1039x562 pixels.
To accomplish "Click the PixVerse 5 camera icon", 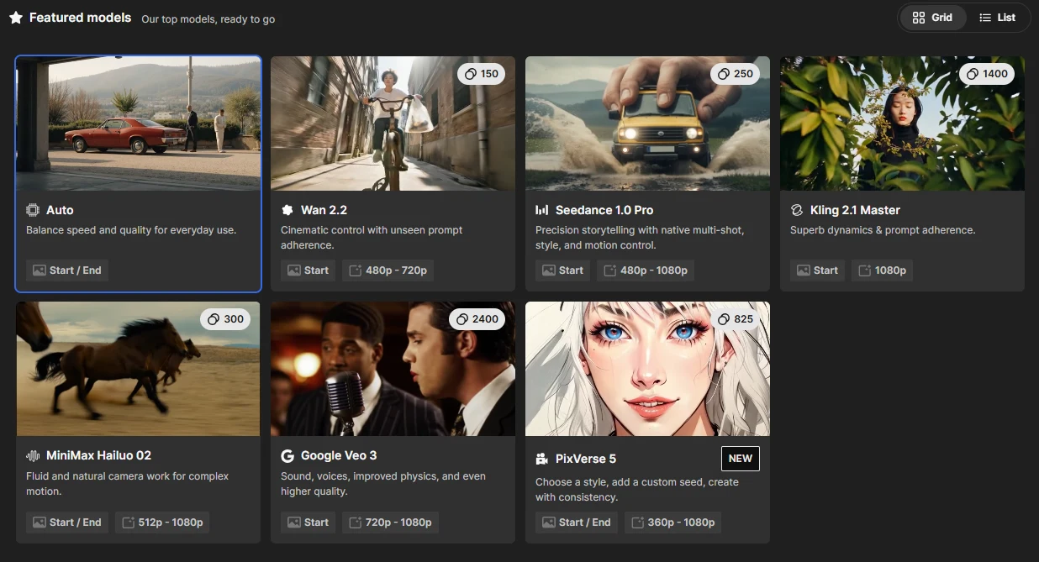I will click(x=542, y=459).
